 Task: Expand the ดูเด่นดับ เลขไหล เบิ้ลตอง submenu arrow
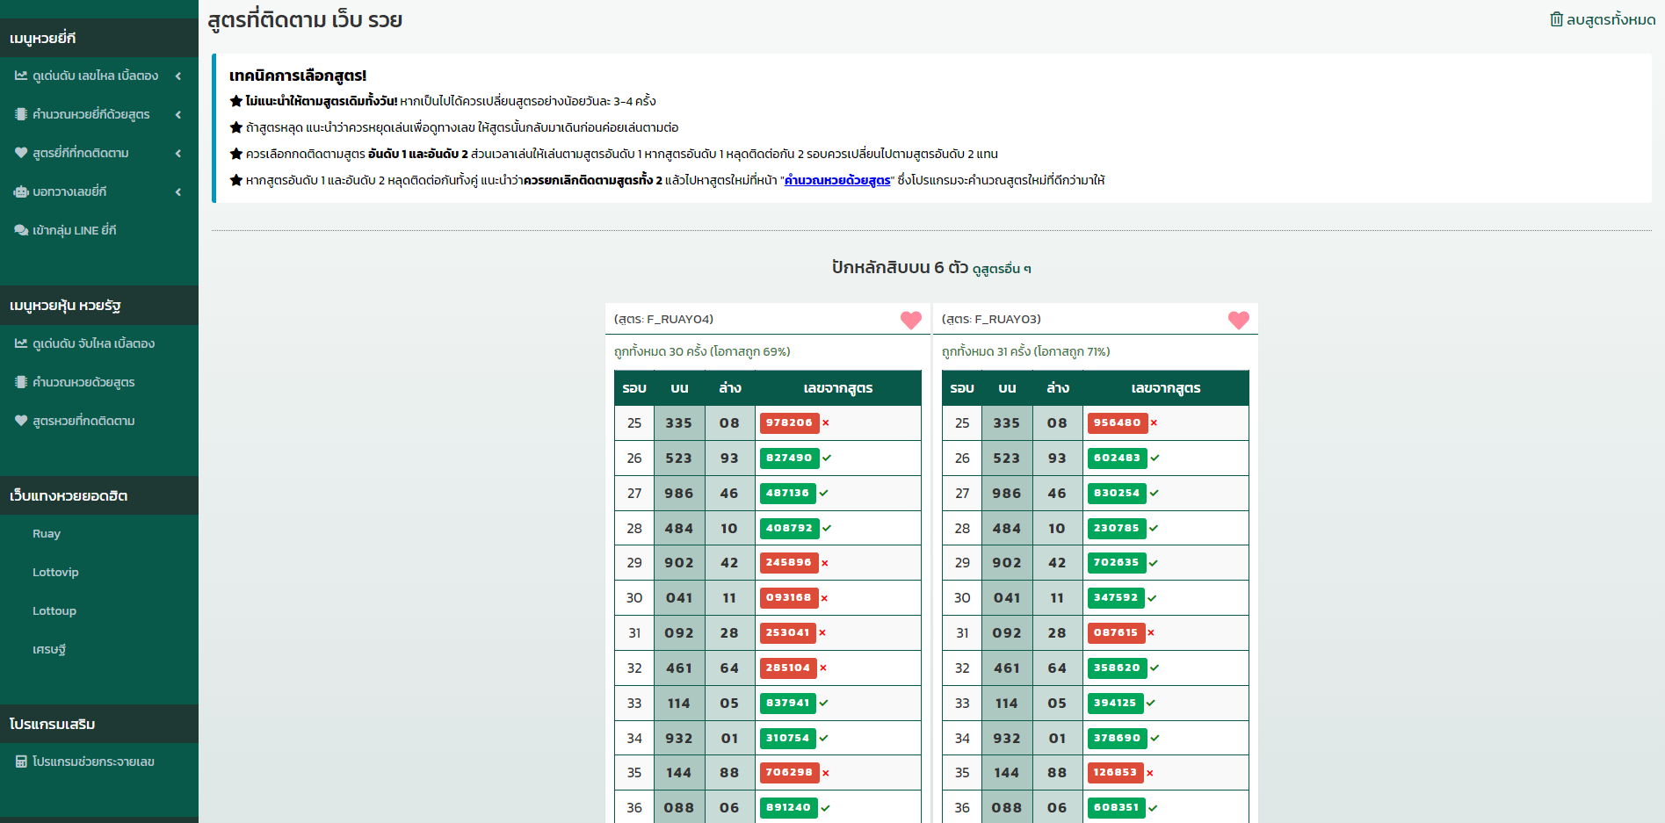tap(178, 76)
